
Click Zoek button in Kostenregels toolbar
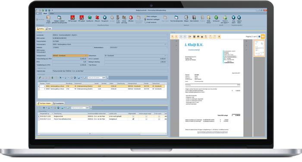104,78
